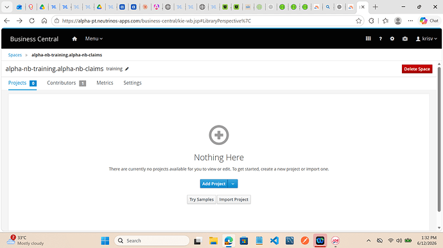The height and width of the screenshot is (248, 443).
Task: Open the taskbar clock and date
Action: pyautogui.click(x=426, y=240)
